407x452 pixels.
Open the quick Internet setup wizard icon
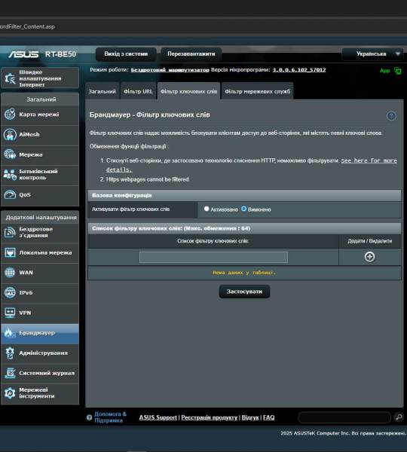(10, 78)
